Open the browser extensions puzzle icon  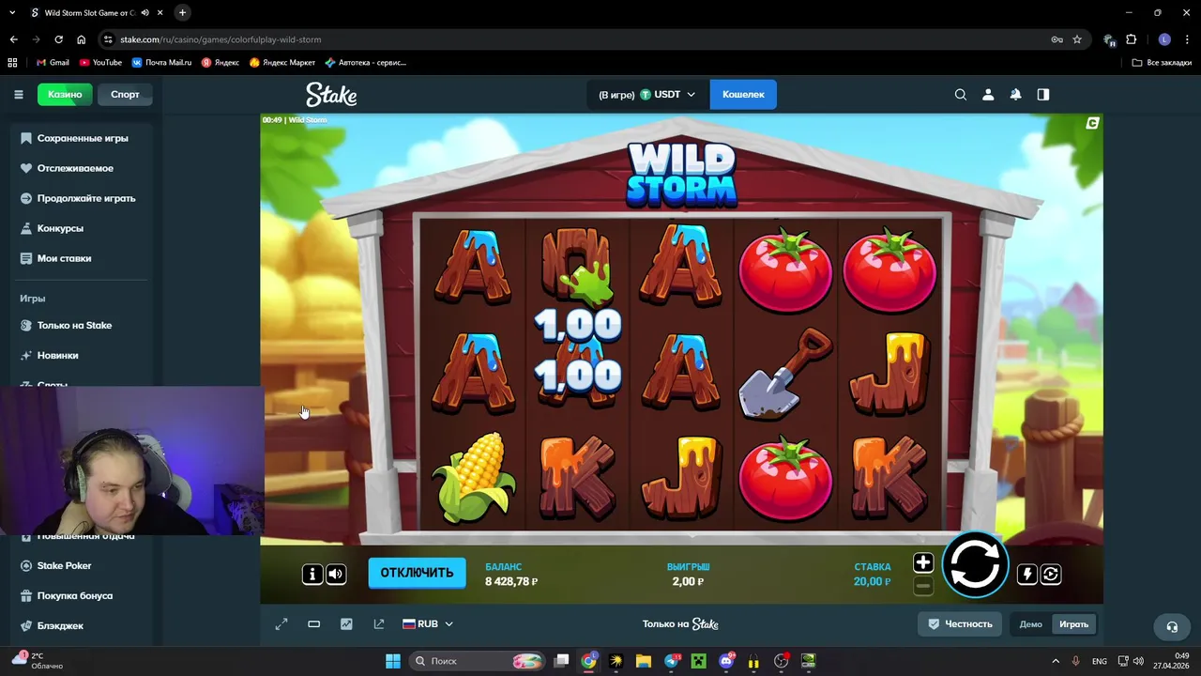[1131, 39]
